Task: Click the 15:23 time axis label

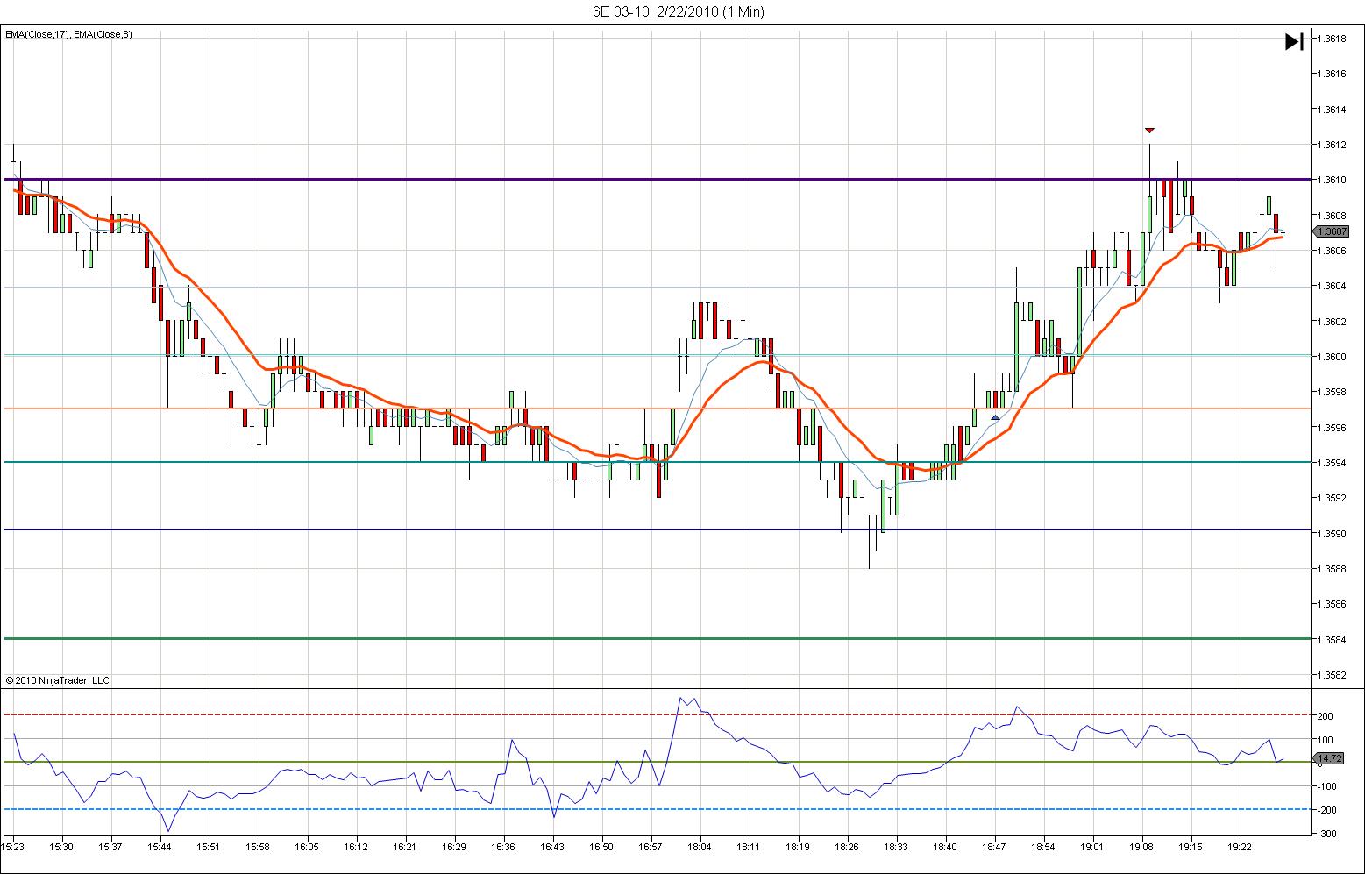Action: point(12,848)
